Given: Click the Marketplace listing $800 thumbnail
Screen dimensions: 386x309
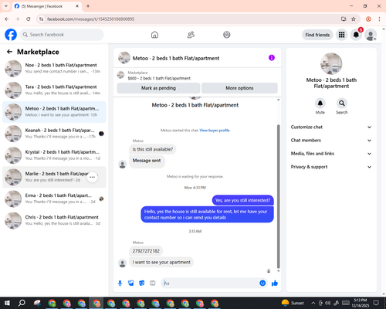Looking at the screenshot, I should pos(120,75).
